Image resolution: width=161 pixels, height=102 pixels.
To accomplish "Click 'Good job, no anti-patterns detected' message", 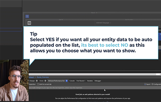I will [93, 94].
